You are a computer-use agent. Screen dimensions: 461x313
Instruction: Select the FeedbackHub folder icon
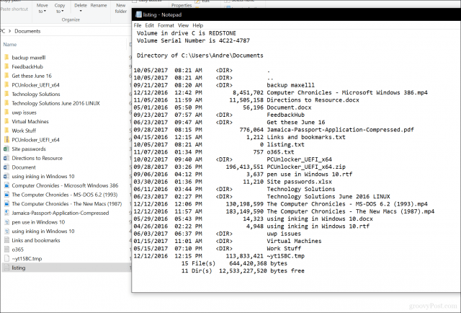(x=6, y=66)
